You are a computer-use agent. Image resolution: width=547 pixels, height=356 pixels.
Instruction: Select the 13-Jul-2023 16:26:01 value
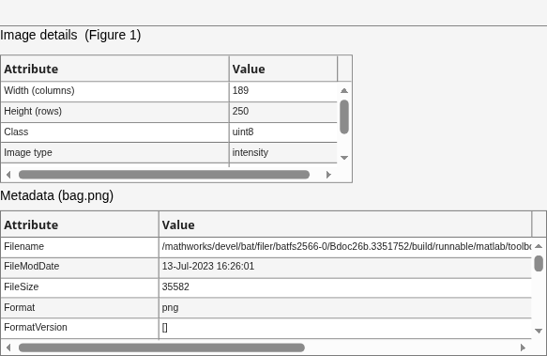(x=345, y=268)
